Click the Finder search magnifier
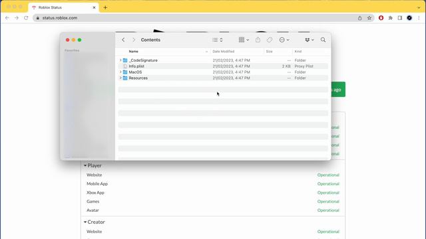426x239 pixels. point(323,40)
